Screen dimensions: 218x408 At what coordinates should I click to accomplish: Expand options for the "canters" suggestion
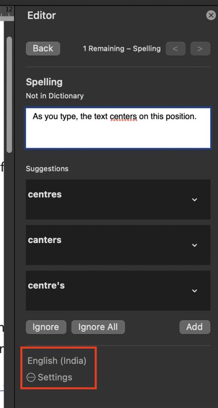click(x=195, y=245)
